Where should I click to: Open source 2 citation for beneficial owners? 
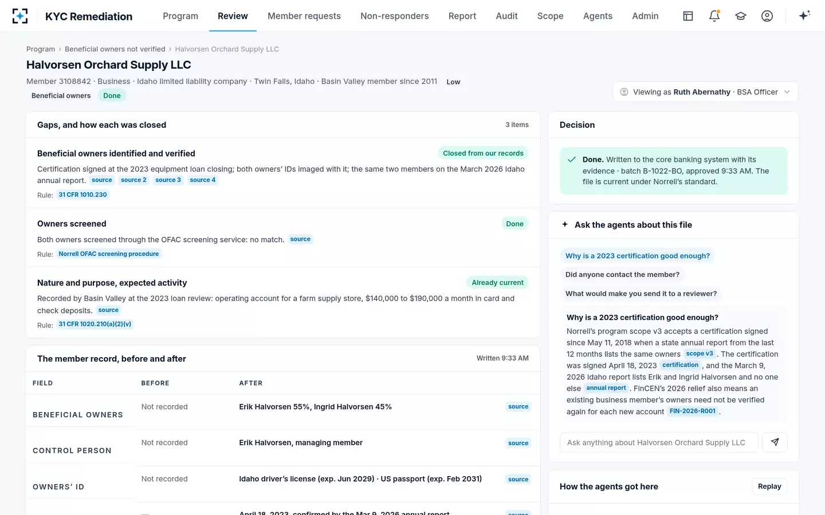133,180
